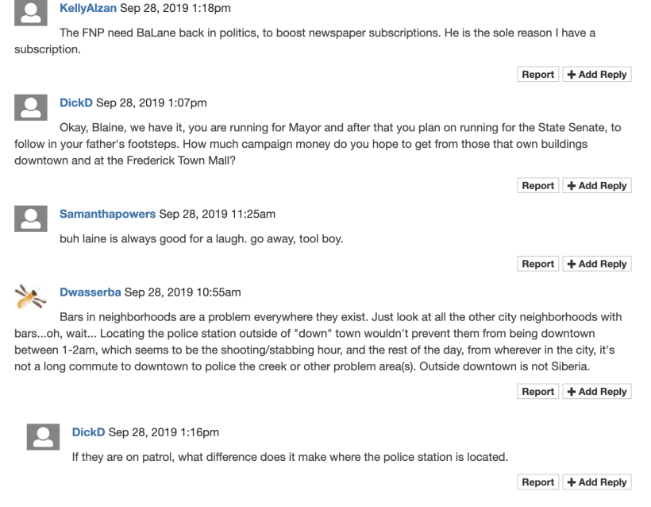Add Reply to Dwasserba's bars comment
The width and height of the screenshot is (651, 507).
(597, 392)
